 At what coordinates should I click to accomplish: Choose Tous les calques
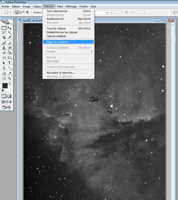pos(69,29)
